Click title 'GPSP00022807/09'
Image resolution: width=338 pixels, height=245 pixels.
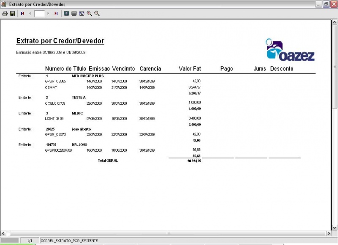(x=58, y=150)
